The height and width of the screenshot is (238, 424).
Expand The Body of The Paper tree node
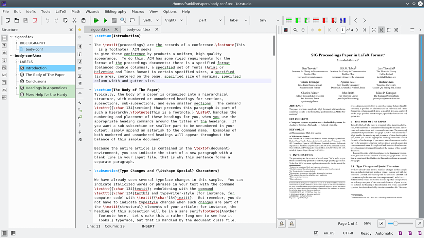coord(16,75)
